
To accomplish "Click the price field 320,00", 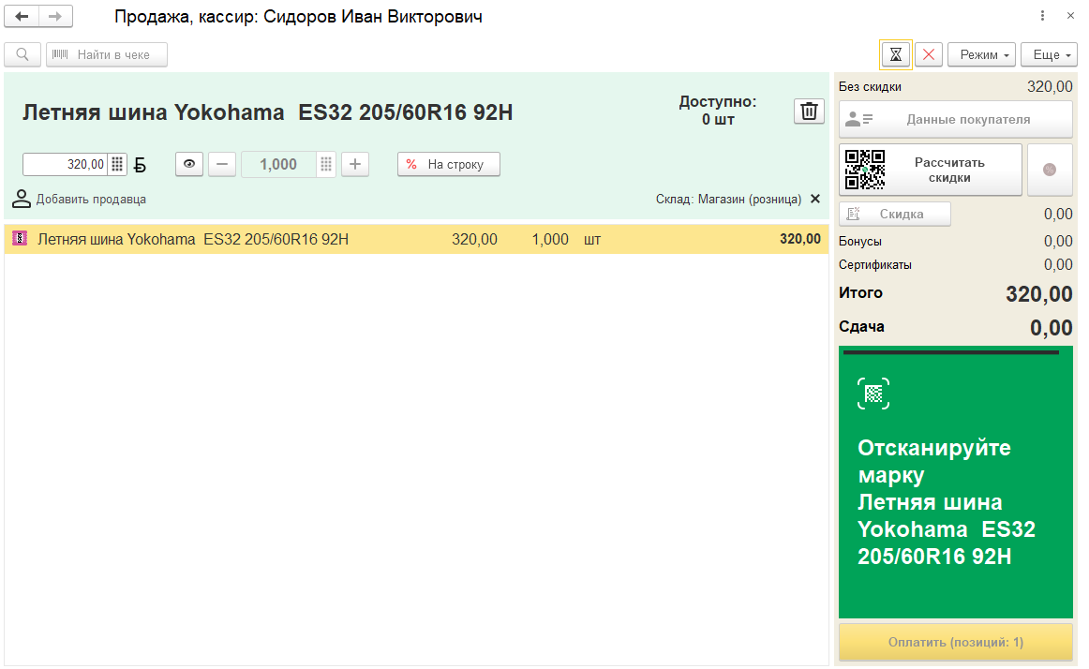I will click(66, 165).
